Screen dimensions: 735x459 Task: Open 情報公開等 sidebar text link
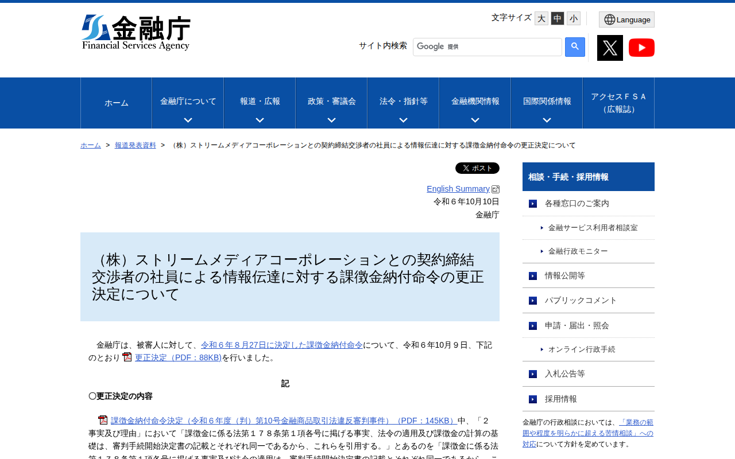coord(565,276)
